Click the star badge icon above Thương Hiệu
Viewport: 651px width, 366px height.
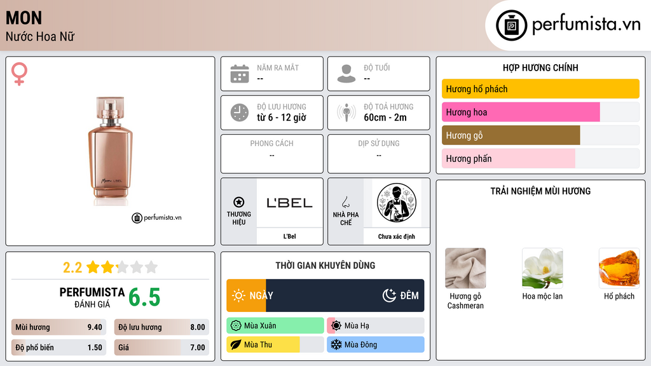[x=239, y=202]
